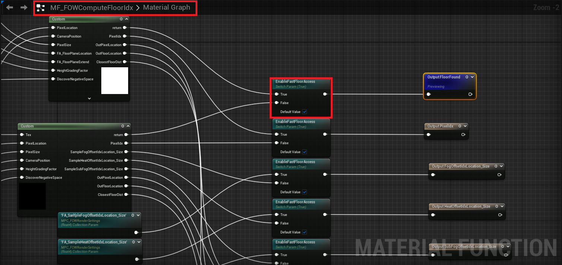Click black preview thumbnail of Custom node

click(x=32, y=196)
